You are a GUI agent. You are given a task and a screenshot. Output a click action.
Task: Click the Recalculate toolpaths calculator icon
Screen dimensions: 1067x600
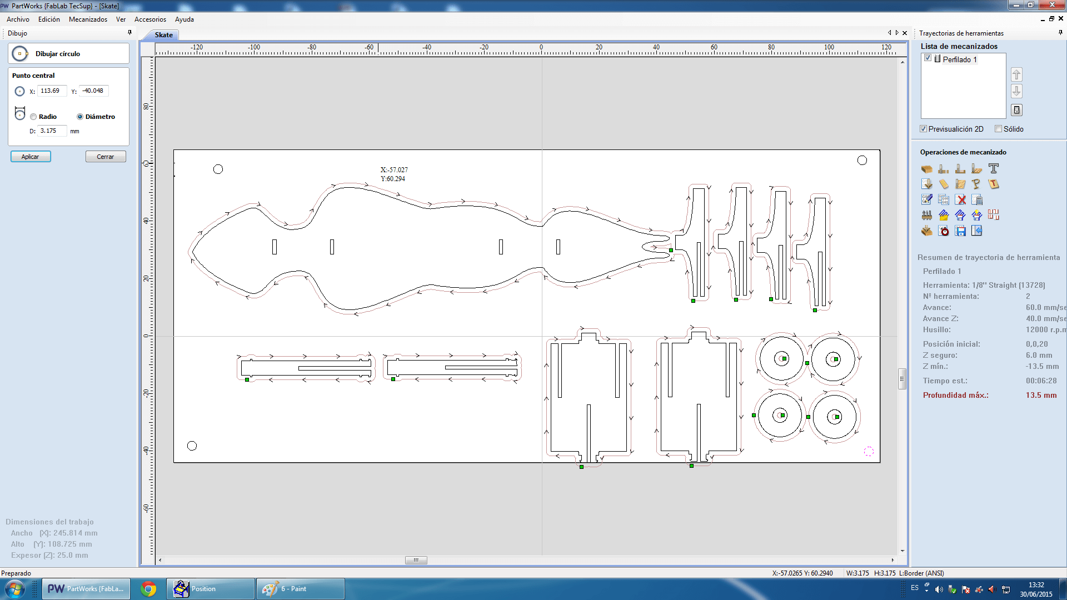click(x=976, y=199)
